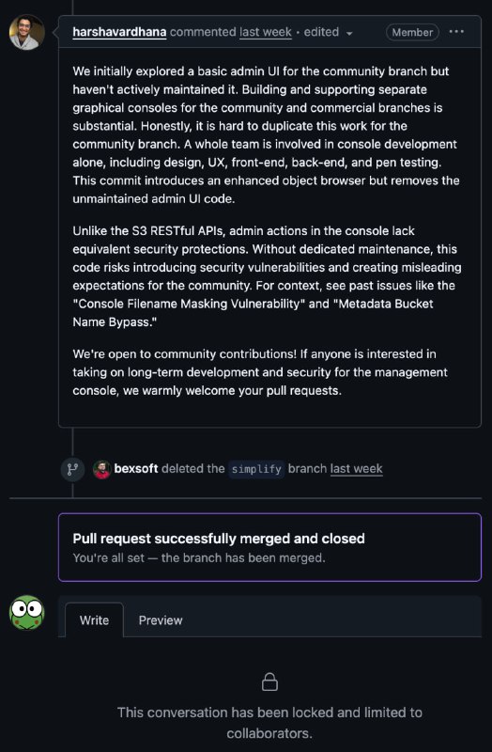Switch to the Write tab
This screenshot has width=492, height=752.
[x=95, y=620]
